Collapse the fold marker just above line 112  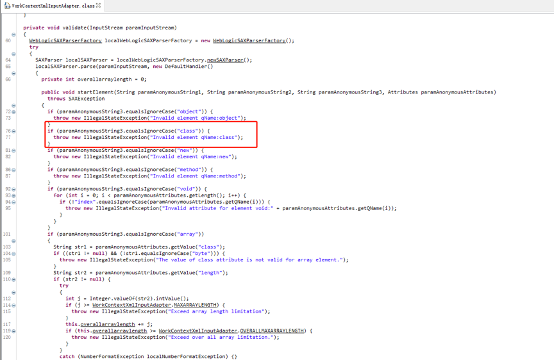point(13,293)
